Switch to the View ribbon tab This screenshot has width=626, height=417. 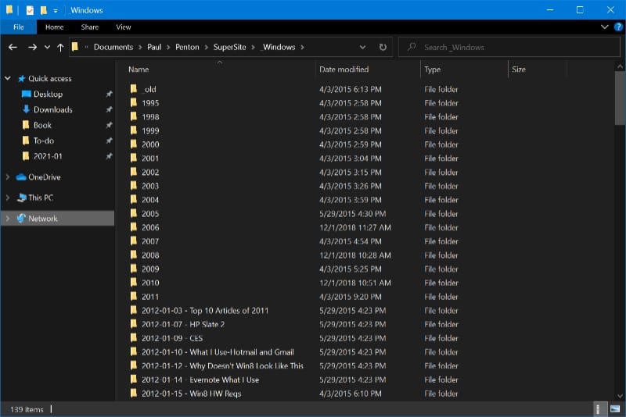click(x=123, y=27)
